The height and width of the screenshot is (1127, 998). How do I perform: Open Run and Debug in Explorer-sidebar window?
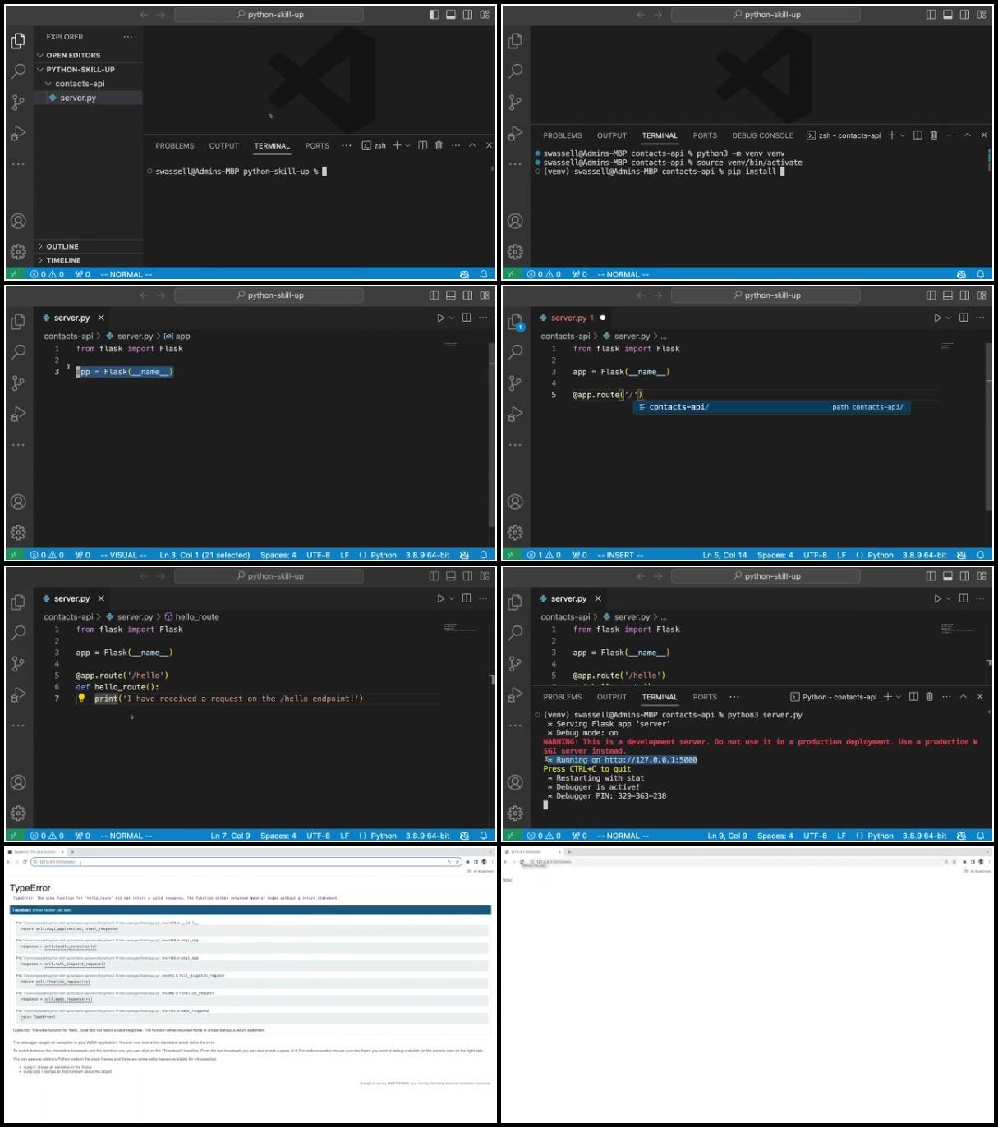point(18,133)
